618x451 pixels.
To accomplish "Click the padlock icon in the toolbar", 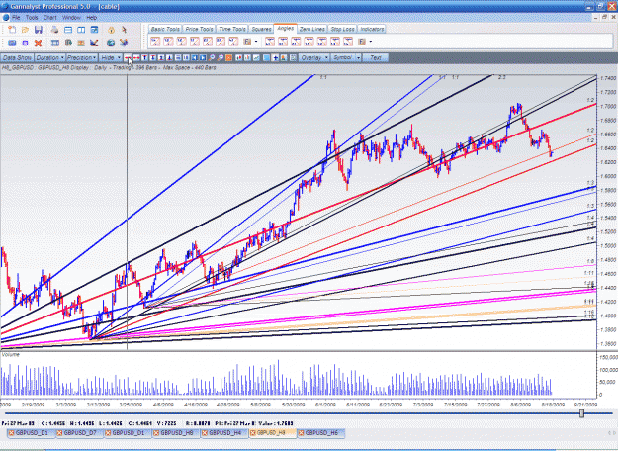I will [111, 30].
